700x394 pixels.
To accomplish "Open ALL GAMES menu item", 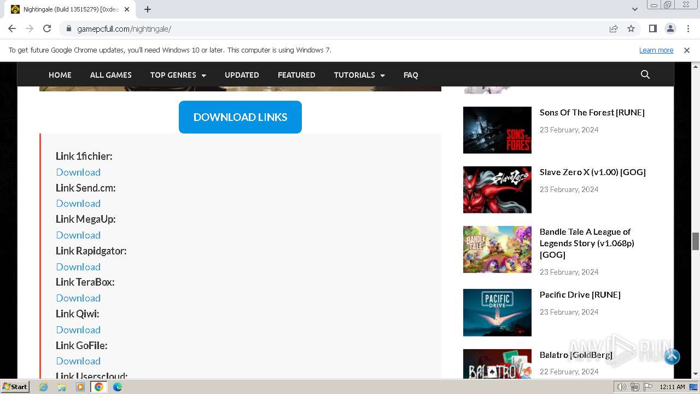I will [111, 75].
